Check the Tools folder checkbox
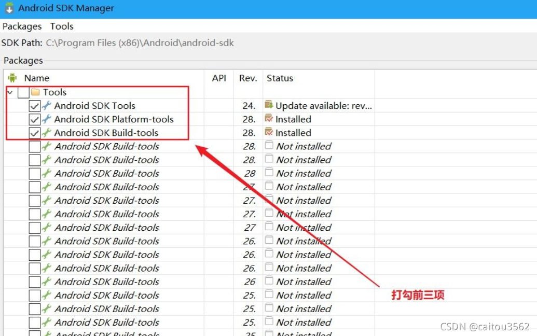Screen dimensions: 537x336 (x=24, y=92)
